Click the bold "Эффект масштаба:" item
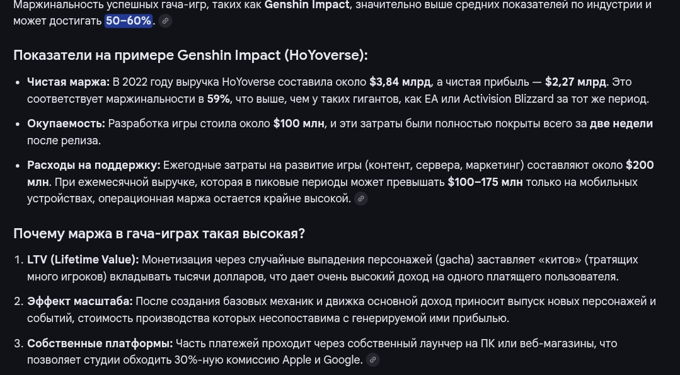This screenshot has height=375, width=680. click(x=79, y=301)
